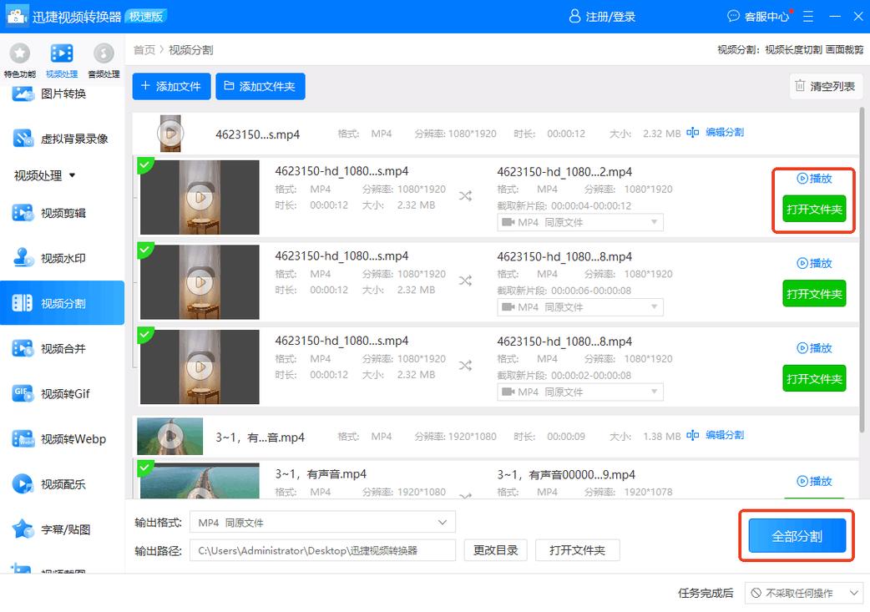Screen dimensions: 870x612
Task: Open the hamburger menu in title bar
Action: point(808,17)
